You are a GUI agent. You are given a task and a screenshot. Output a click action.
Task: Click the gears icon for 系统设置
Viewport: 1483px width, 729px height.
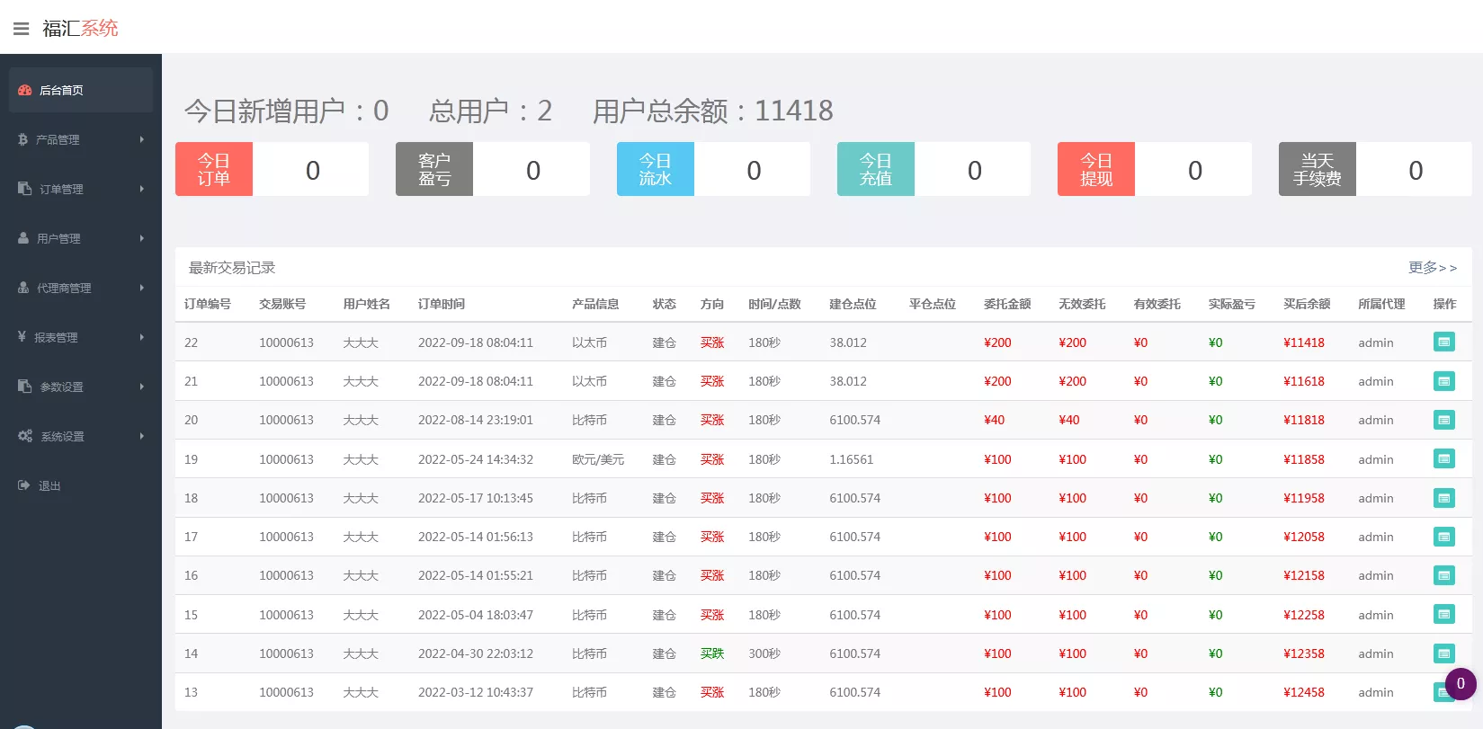pos(25,436)
